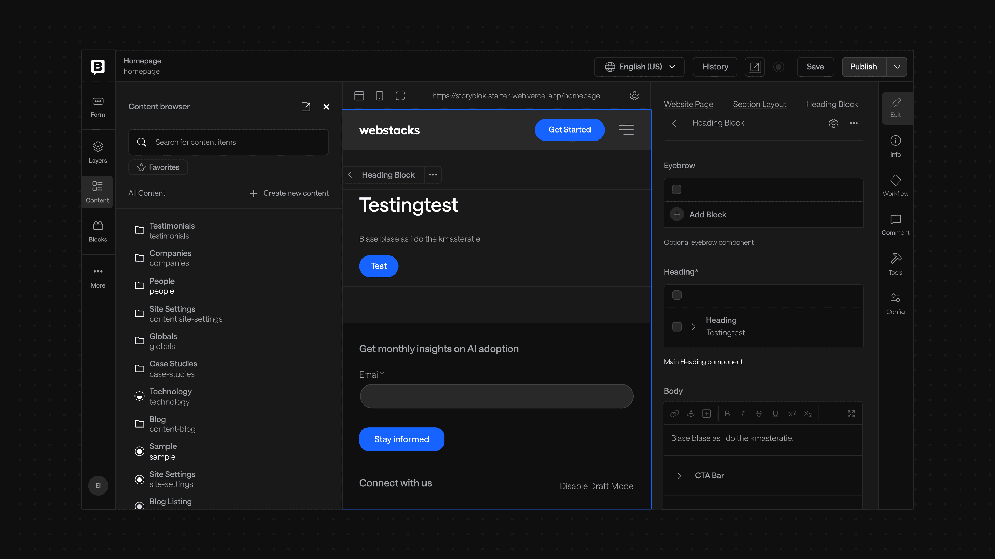Viewport: 995px width, 559px height.
Task: Expand the Heading Testingtest block
Action: (693, 327)
